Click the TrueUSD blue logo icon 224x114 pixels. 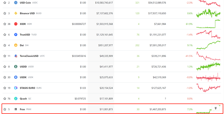tap(16, 35)
